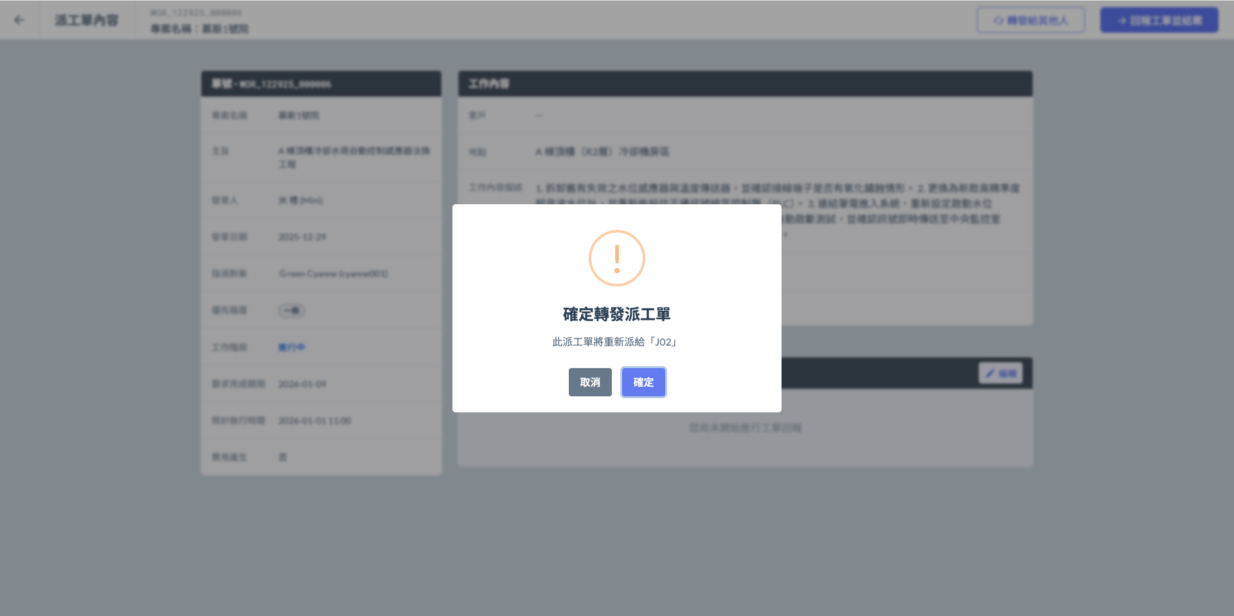This screenshot has width=1234, height=616.
Task: Click the required deadline 2026-01-09
Action: pyautogui.click(x=302, y=384)
